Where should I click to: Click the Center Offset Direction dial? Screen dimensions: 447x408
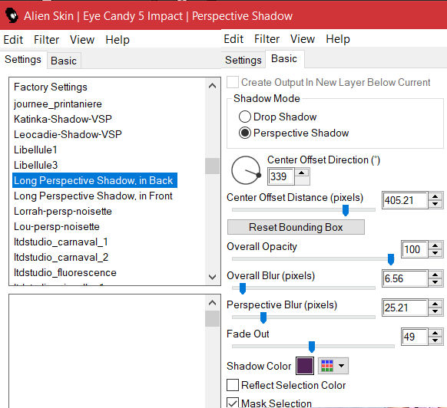click(x=247, y=170)
